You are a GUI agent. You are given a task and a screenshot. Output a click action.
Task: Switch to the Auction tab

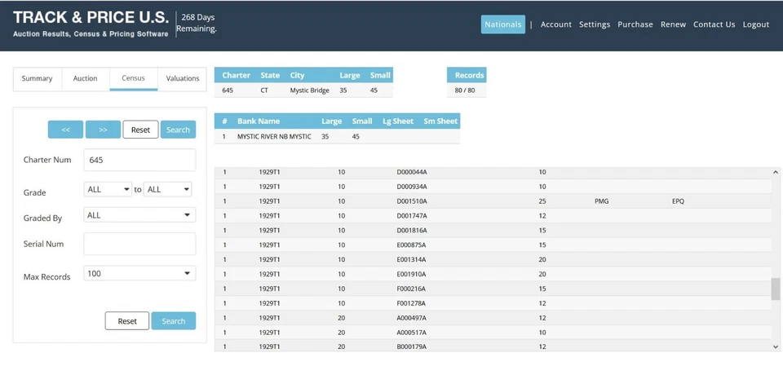(x=85, y=78)
